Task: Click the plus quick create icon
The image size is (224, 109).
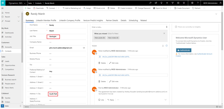Action: (167, 3)
